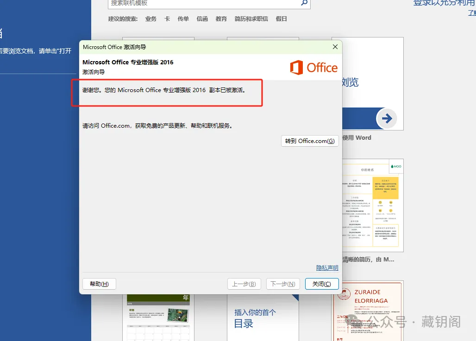The width and height of the screenshot is (476, 341).
Task: Click the 下一步(N) button
Action: pos(283,284)
